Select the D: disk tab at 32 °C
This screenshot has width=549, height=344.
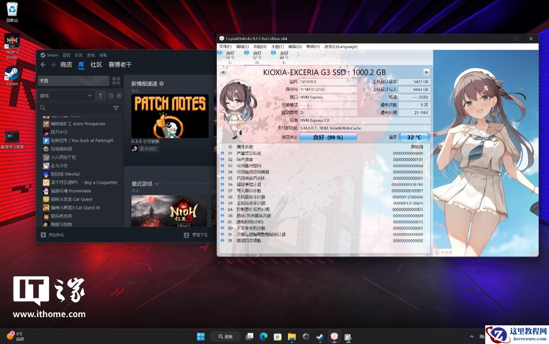click(257, 57)
